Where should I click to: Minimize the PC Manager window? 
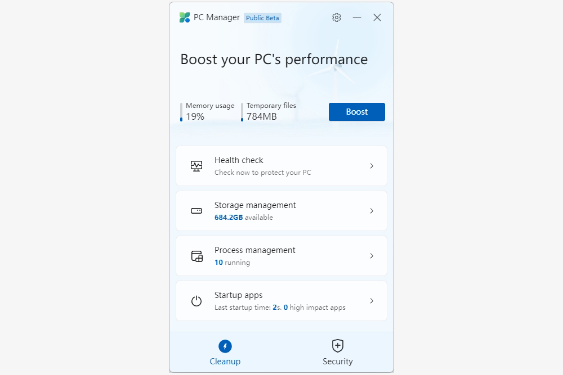(x=357, y=17)
